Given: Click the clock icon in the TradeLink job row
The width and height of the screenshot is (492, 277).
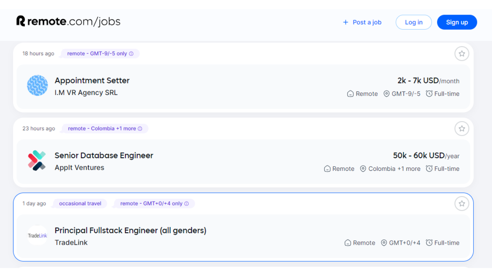Looking at the screenshot, I should 429,243.
